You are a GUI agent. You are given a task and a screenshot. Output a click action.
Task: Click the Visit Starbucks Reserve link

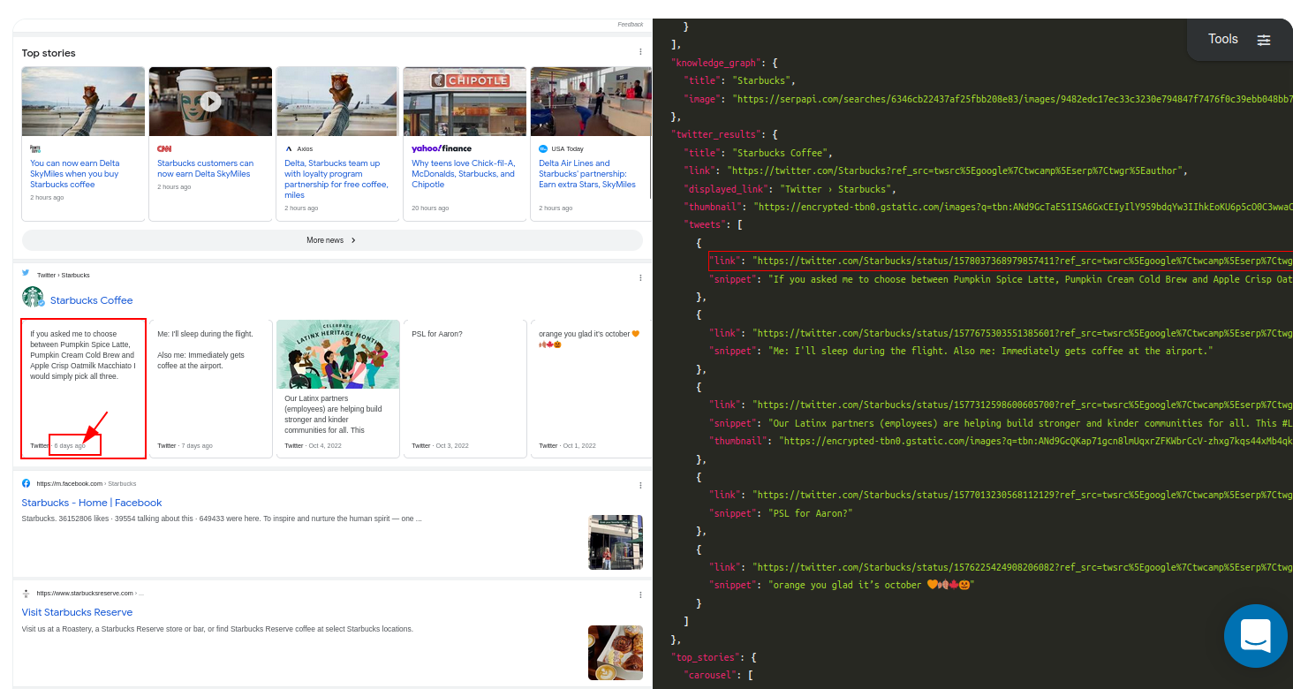tap(77, 611)
